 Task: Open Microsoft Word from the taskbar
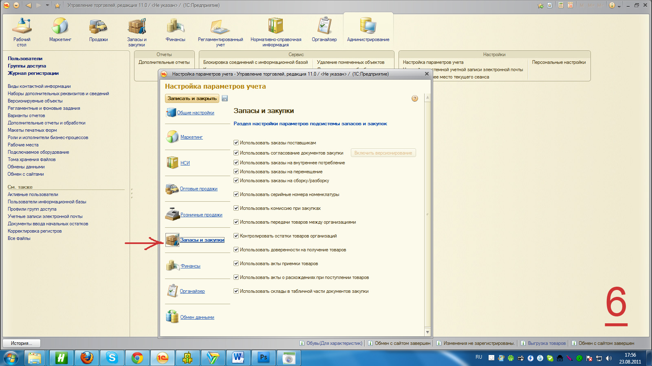[238, 358]
